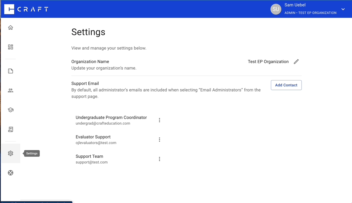352x203 pixels.
Task: Open the Support life-ring icon at sidebar bottom
Action: pos(10,172)
